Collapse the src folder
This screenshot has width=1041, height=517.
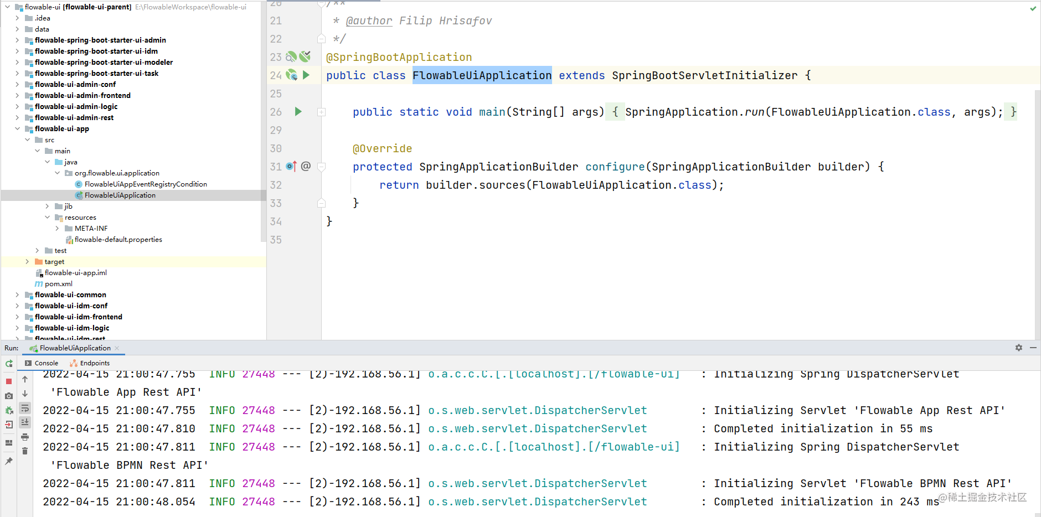click(x=27, y=140)
